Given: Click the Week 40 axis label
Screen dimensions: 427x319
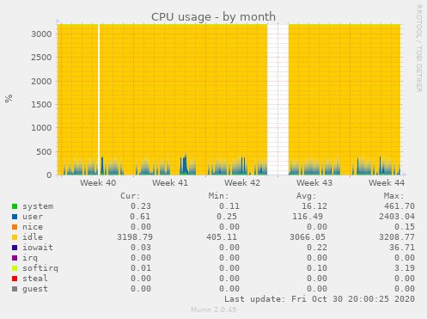Looking at the screenshot, I should [98, 183].
